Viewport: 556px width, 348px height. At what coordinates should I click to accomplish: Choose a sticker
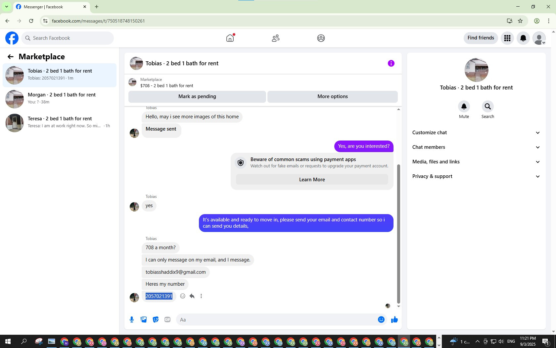pos(156,319)
